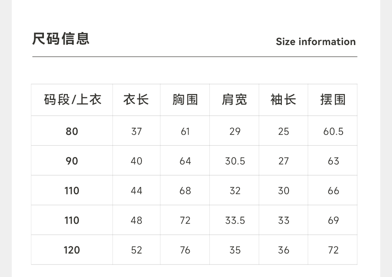Select the 37 garment length cell
This screenshot has width=392, height=277.
136,131
